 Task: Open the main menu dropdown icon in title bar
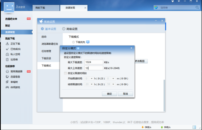[x=179, y=1]
